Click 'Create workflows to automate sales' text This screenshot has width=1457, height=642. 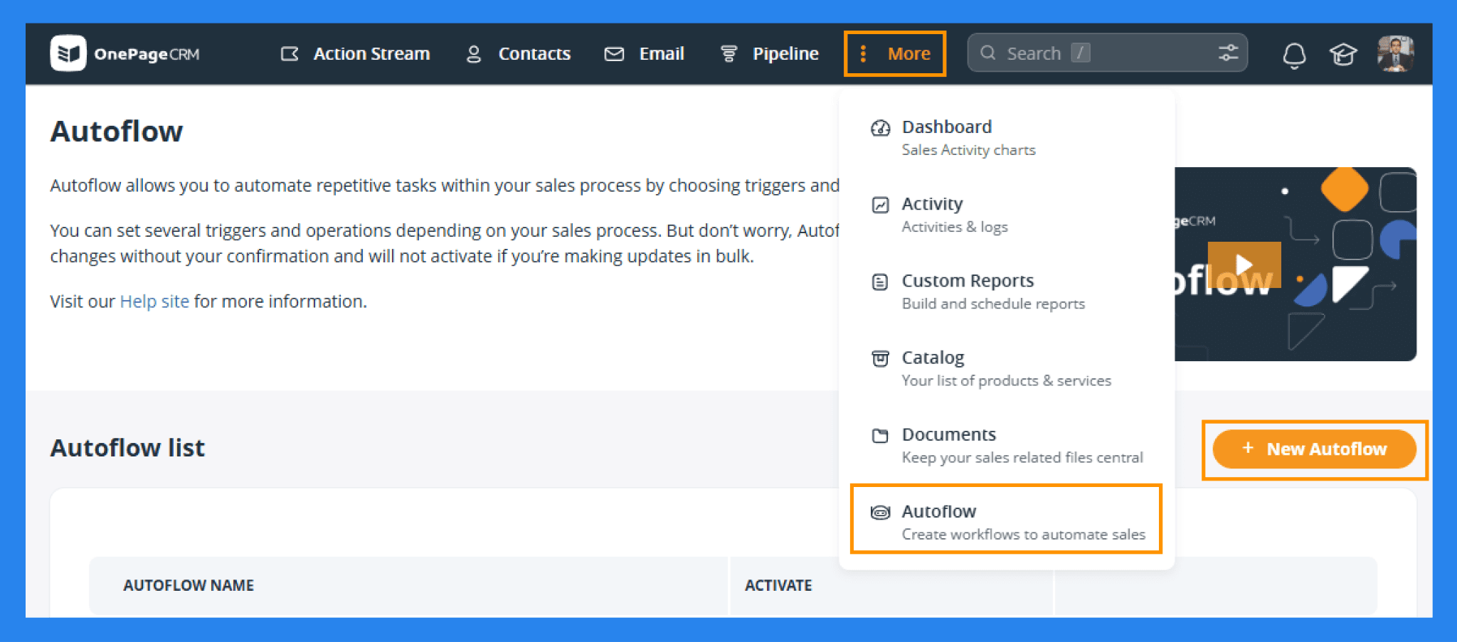coord(1024,534)
